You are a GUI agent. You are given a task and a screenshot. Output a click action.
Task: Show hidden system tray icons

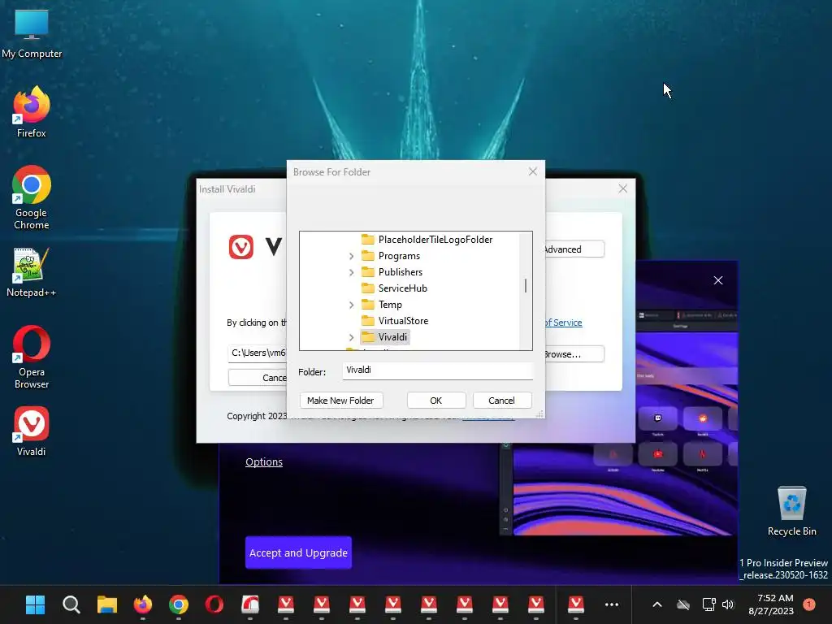coord(656,604)
